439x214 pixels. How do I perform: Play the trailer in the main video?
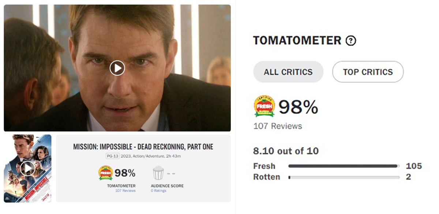tap(117, 68)
